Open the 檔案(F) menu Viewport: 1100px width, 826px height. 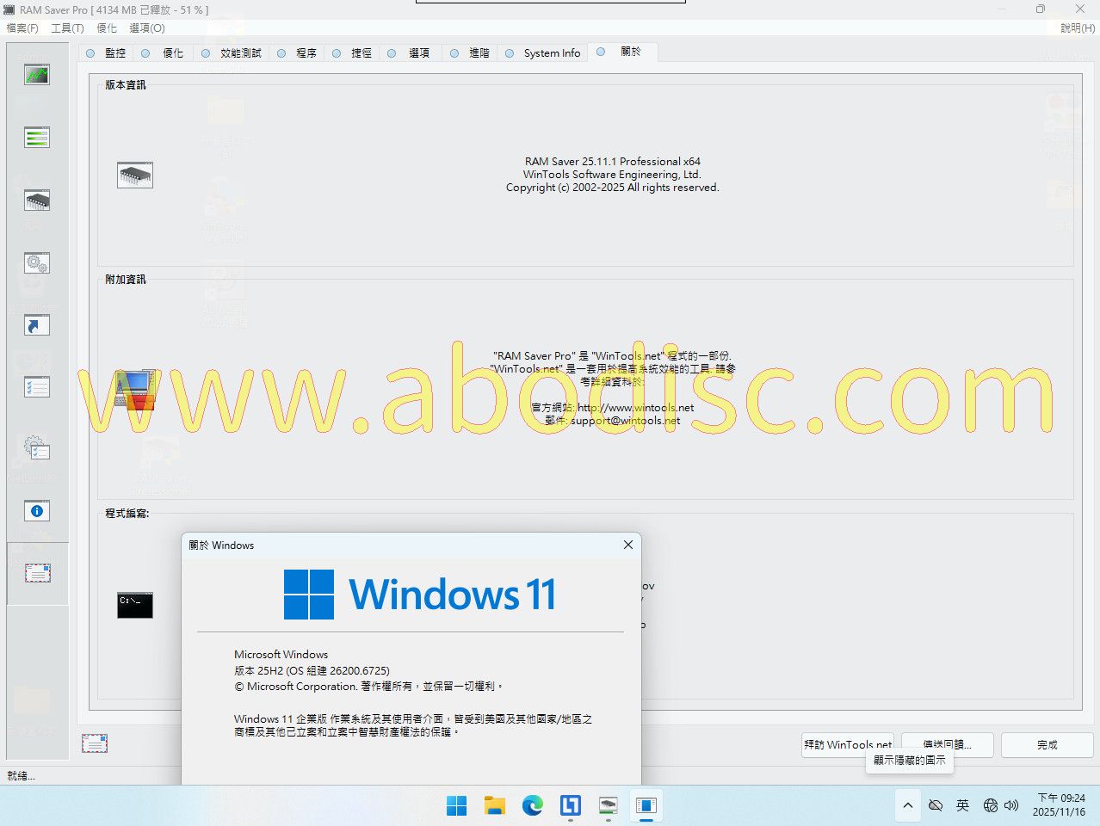[22, 28]
